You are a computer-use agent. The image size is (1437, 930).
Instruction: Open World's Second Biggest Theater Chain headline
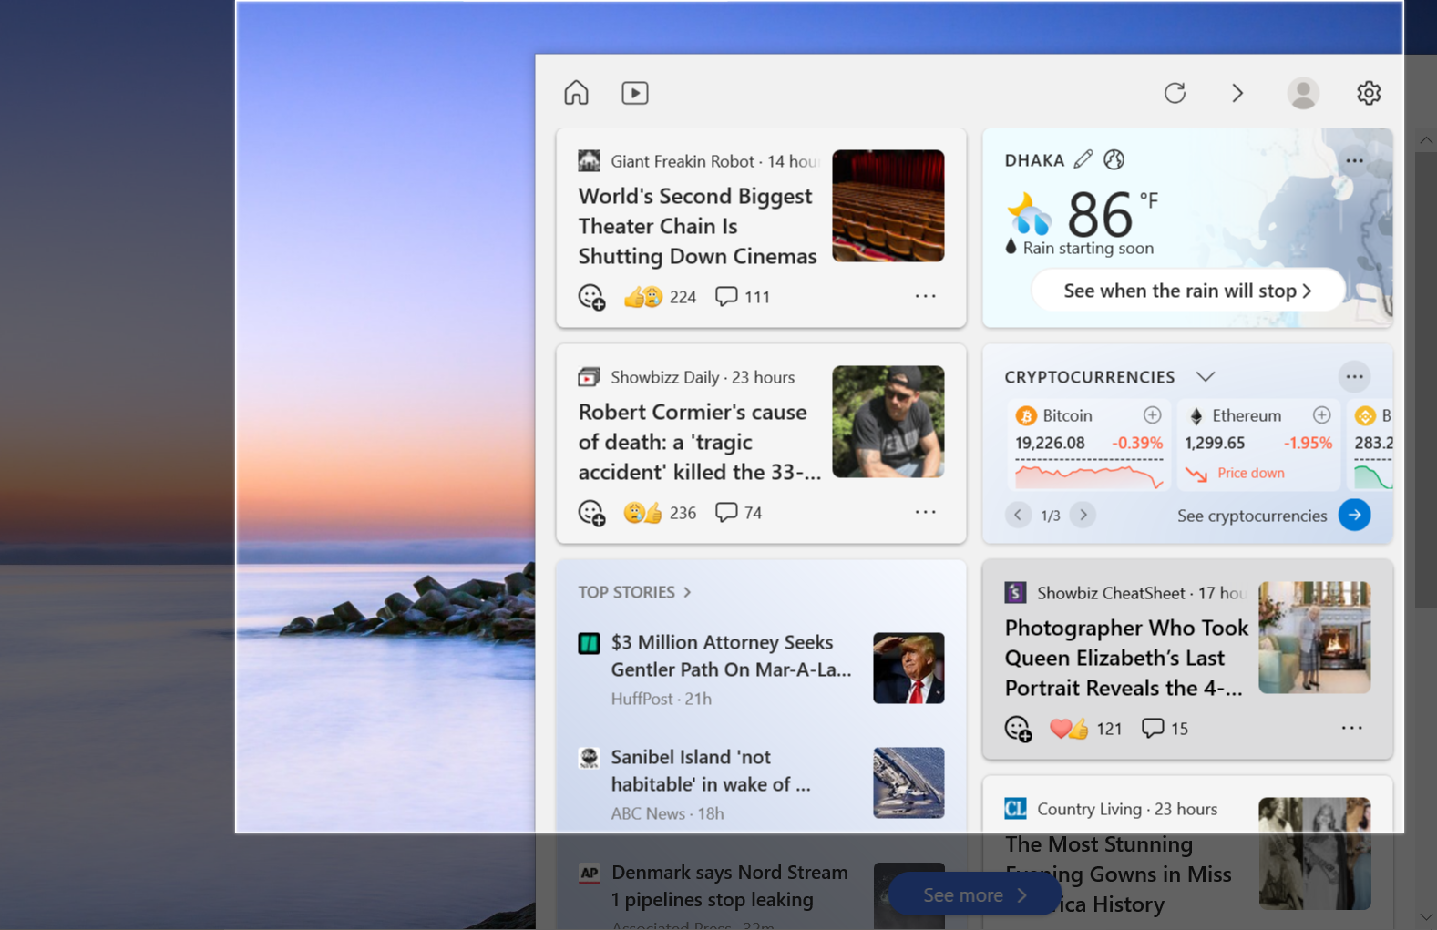point(697,226)
